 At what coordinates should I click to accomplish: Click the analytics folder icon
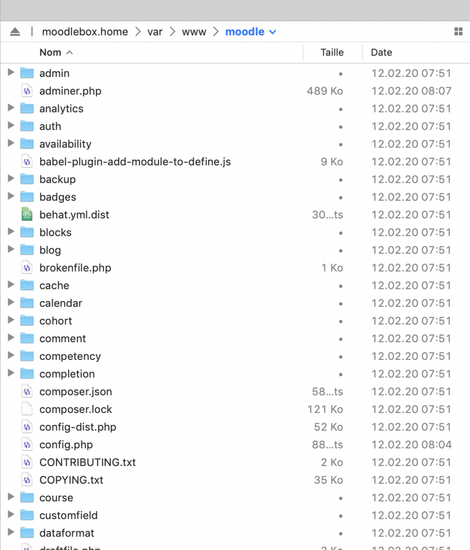(27, 109)
